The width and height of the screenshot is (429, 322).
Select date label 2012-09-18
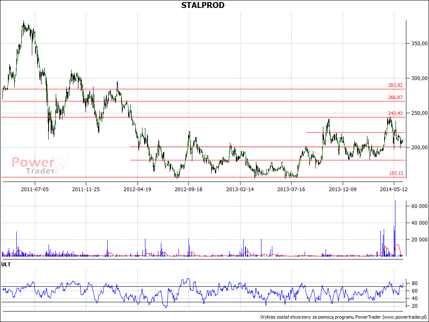point(189,189)
